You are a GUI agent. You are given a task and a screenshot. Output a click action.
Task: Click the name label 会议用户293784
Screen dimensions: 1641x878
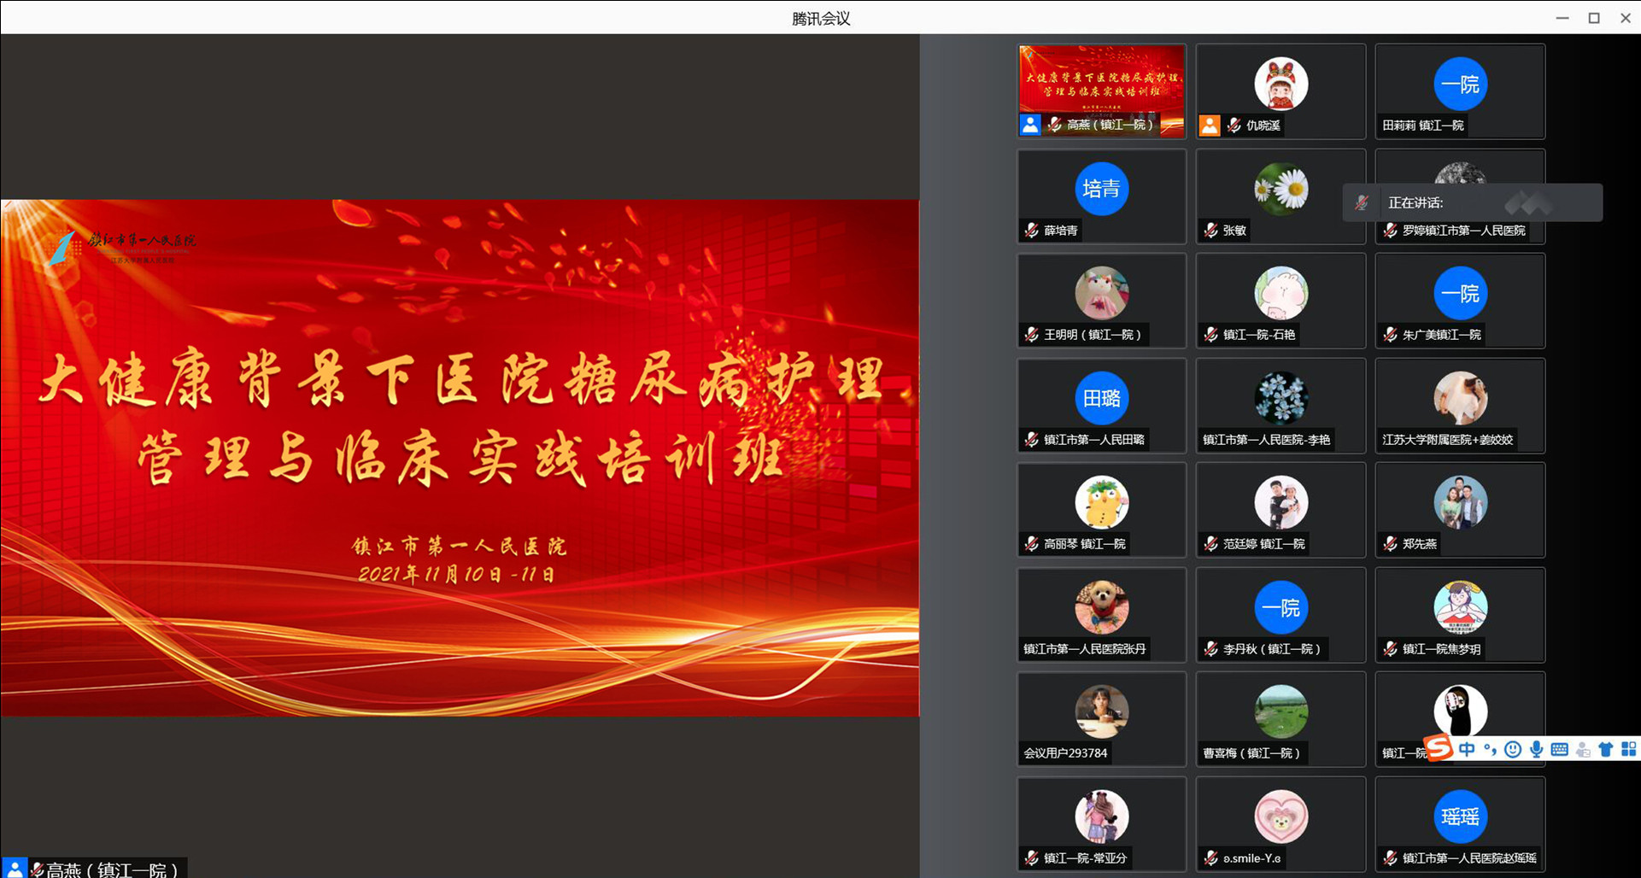[1065, 753]
